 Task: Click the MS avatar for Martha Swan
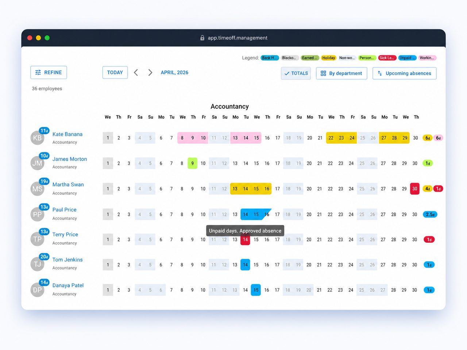[x=37, y=189]
